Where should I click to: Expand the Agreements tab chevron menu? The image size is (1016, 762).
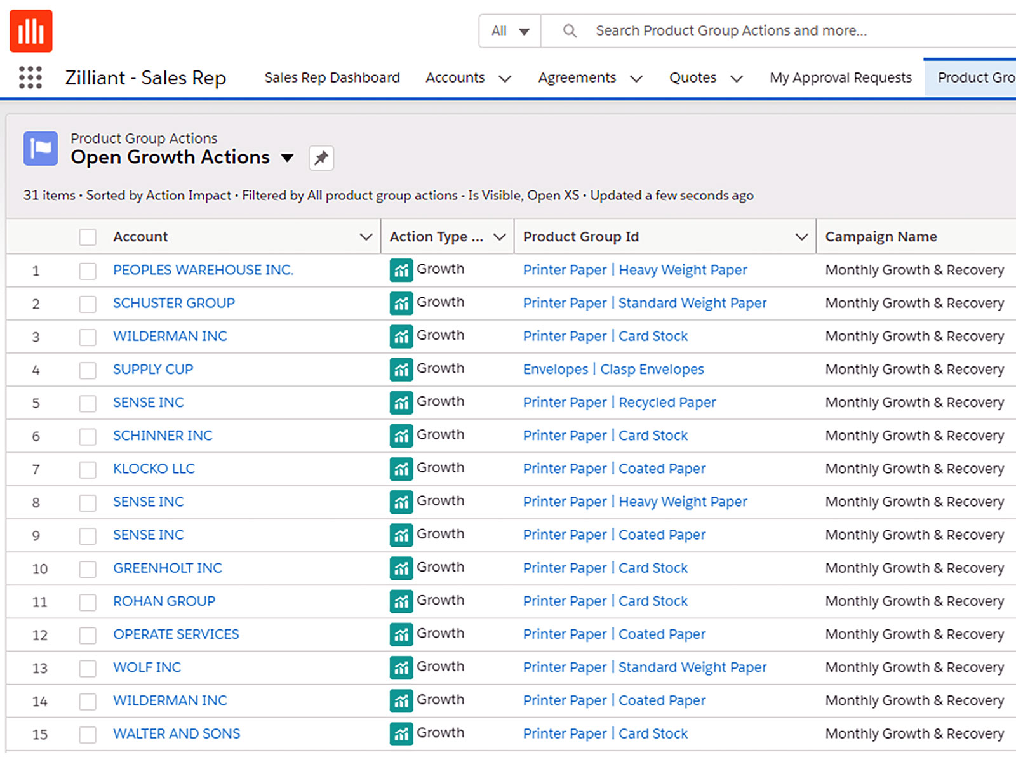(x=636, y=79)
